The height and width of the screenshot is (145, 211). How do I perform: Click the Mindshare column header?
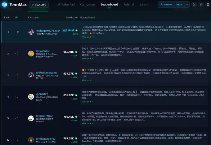coord(72,17)
